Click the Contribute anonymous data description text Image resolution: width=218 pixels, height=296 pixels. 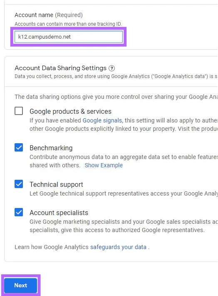(x=124, y=161)
